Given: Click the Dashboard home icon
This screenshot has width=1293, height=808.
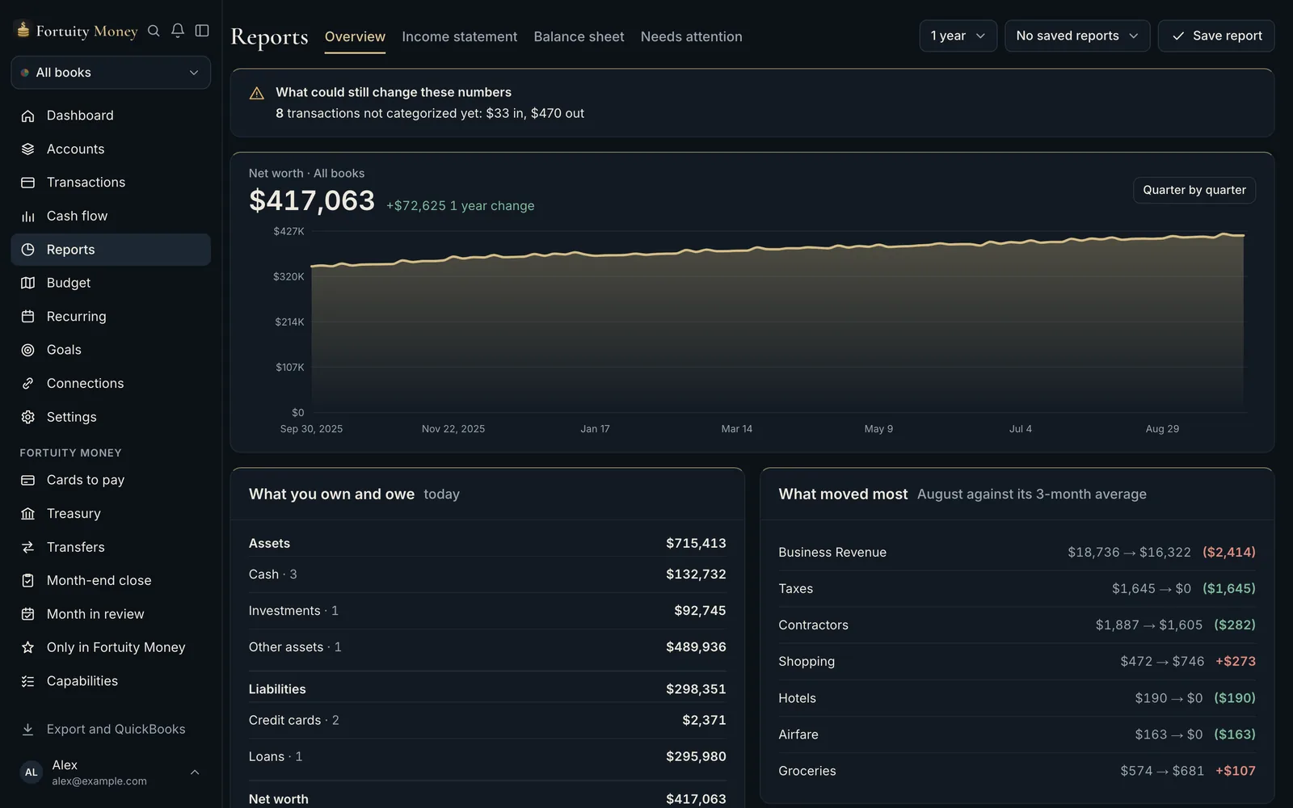Looking at the screenshot, I should click(x=27, y=116).
